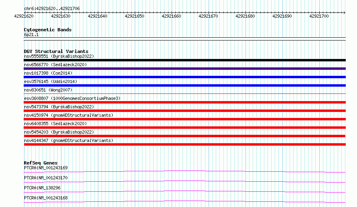Image resolution: width=357 pixels, height=207 pixels.
Task: Select the RefSeq Genes track title
Action: 41,163
